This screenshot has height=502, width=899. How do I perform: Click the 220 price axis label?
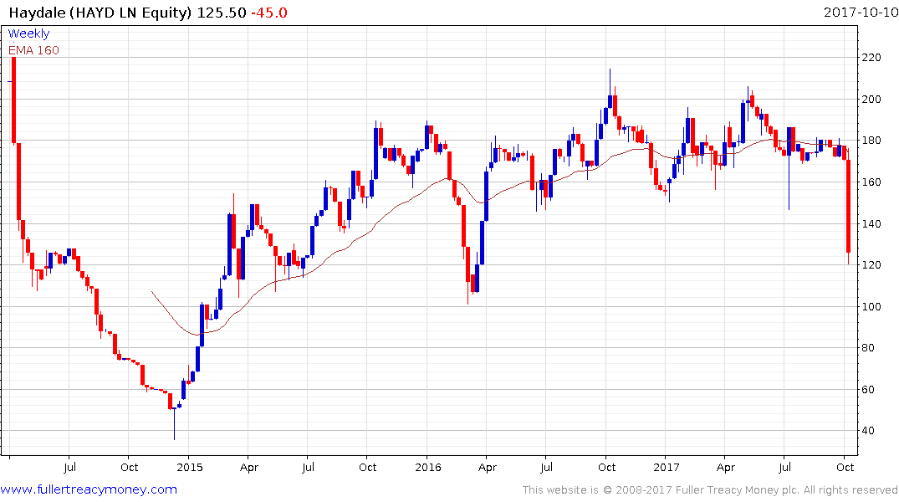[x=871, y=58]
